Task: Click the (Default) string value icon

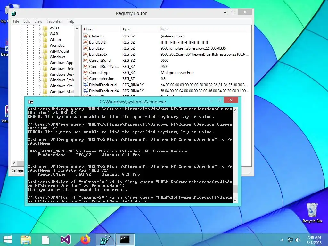Action: click(x=86, y=36)
